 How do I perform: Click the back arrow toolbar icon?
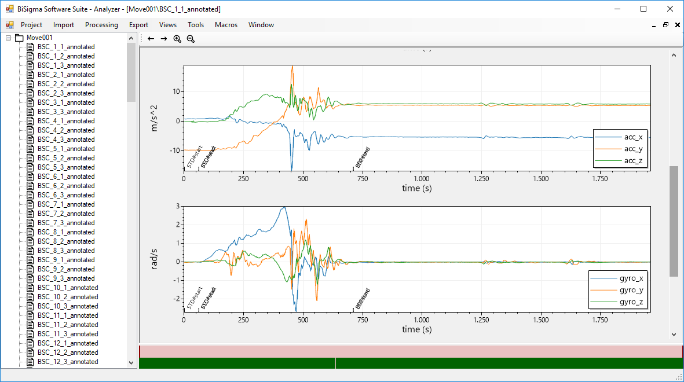click(x=151, y=39)
